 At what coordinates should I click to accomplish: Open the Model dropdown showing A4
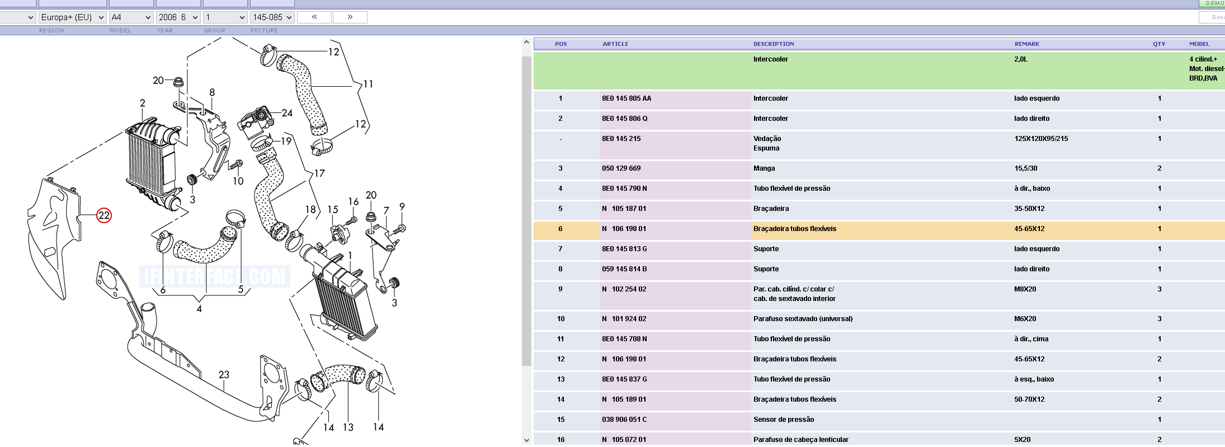[131, 17]
